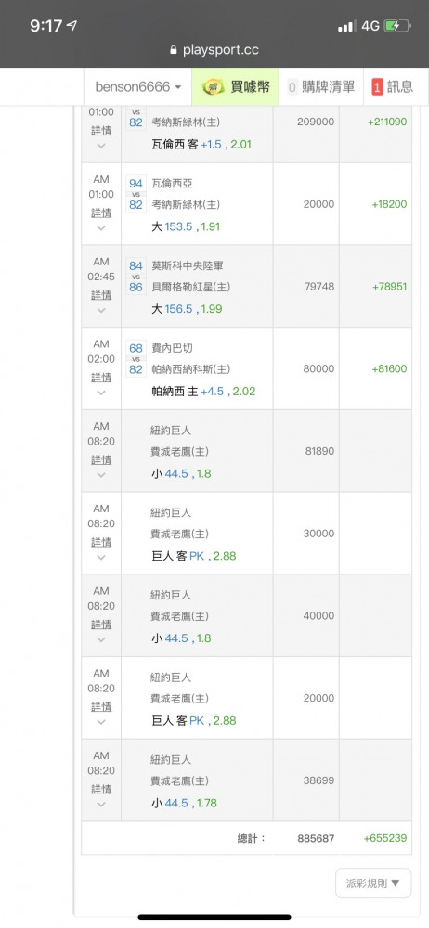Image resolution: width=429 pixels, height=928 pixels.
Task: Tap the 大 156.5 , 1.99 bet line
Action: (x=188, y=309)
